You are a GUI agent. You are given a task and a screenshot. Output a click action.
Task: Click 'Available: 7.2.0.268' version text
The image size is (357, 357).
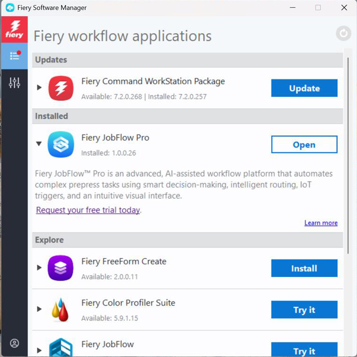point(112,97)
